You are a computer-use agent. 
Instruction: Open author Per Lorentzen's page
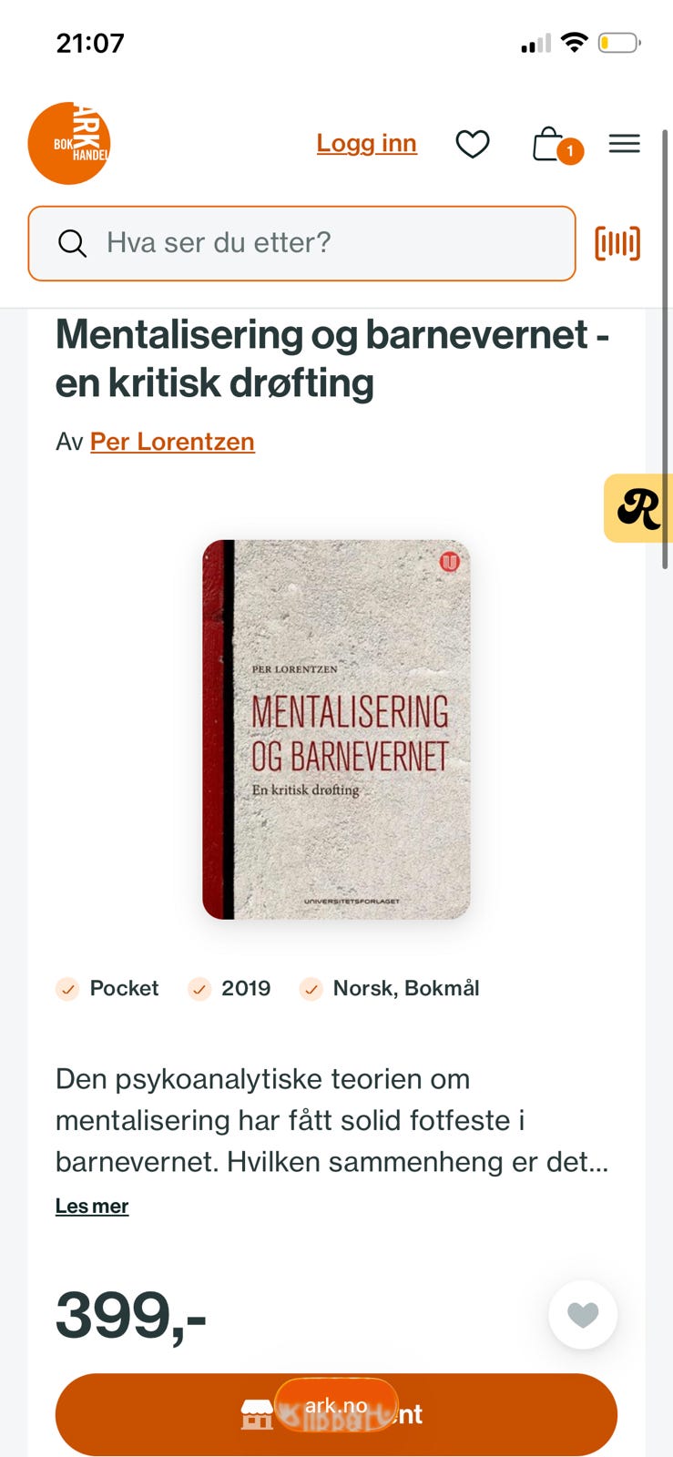click(172, 442)
